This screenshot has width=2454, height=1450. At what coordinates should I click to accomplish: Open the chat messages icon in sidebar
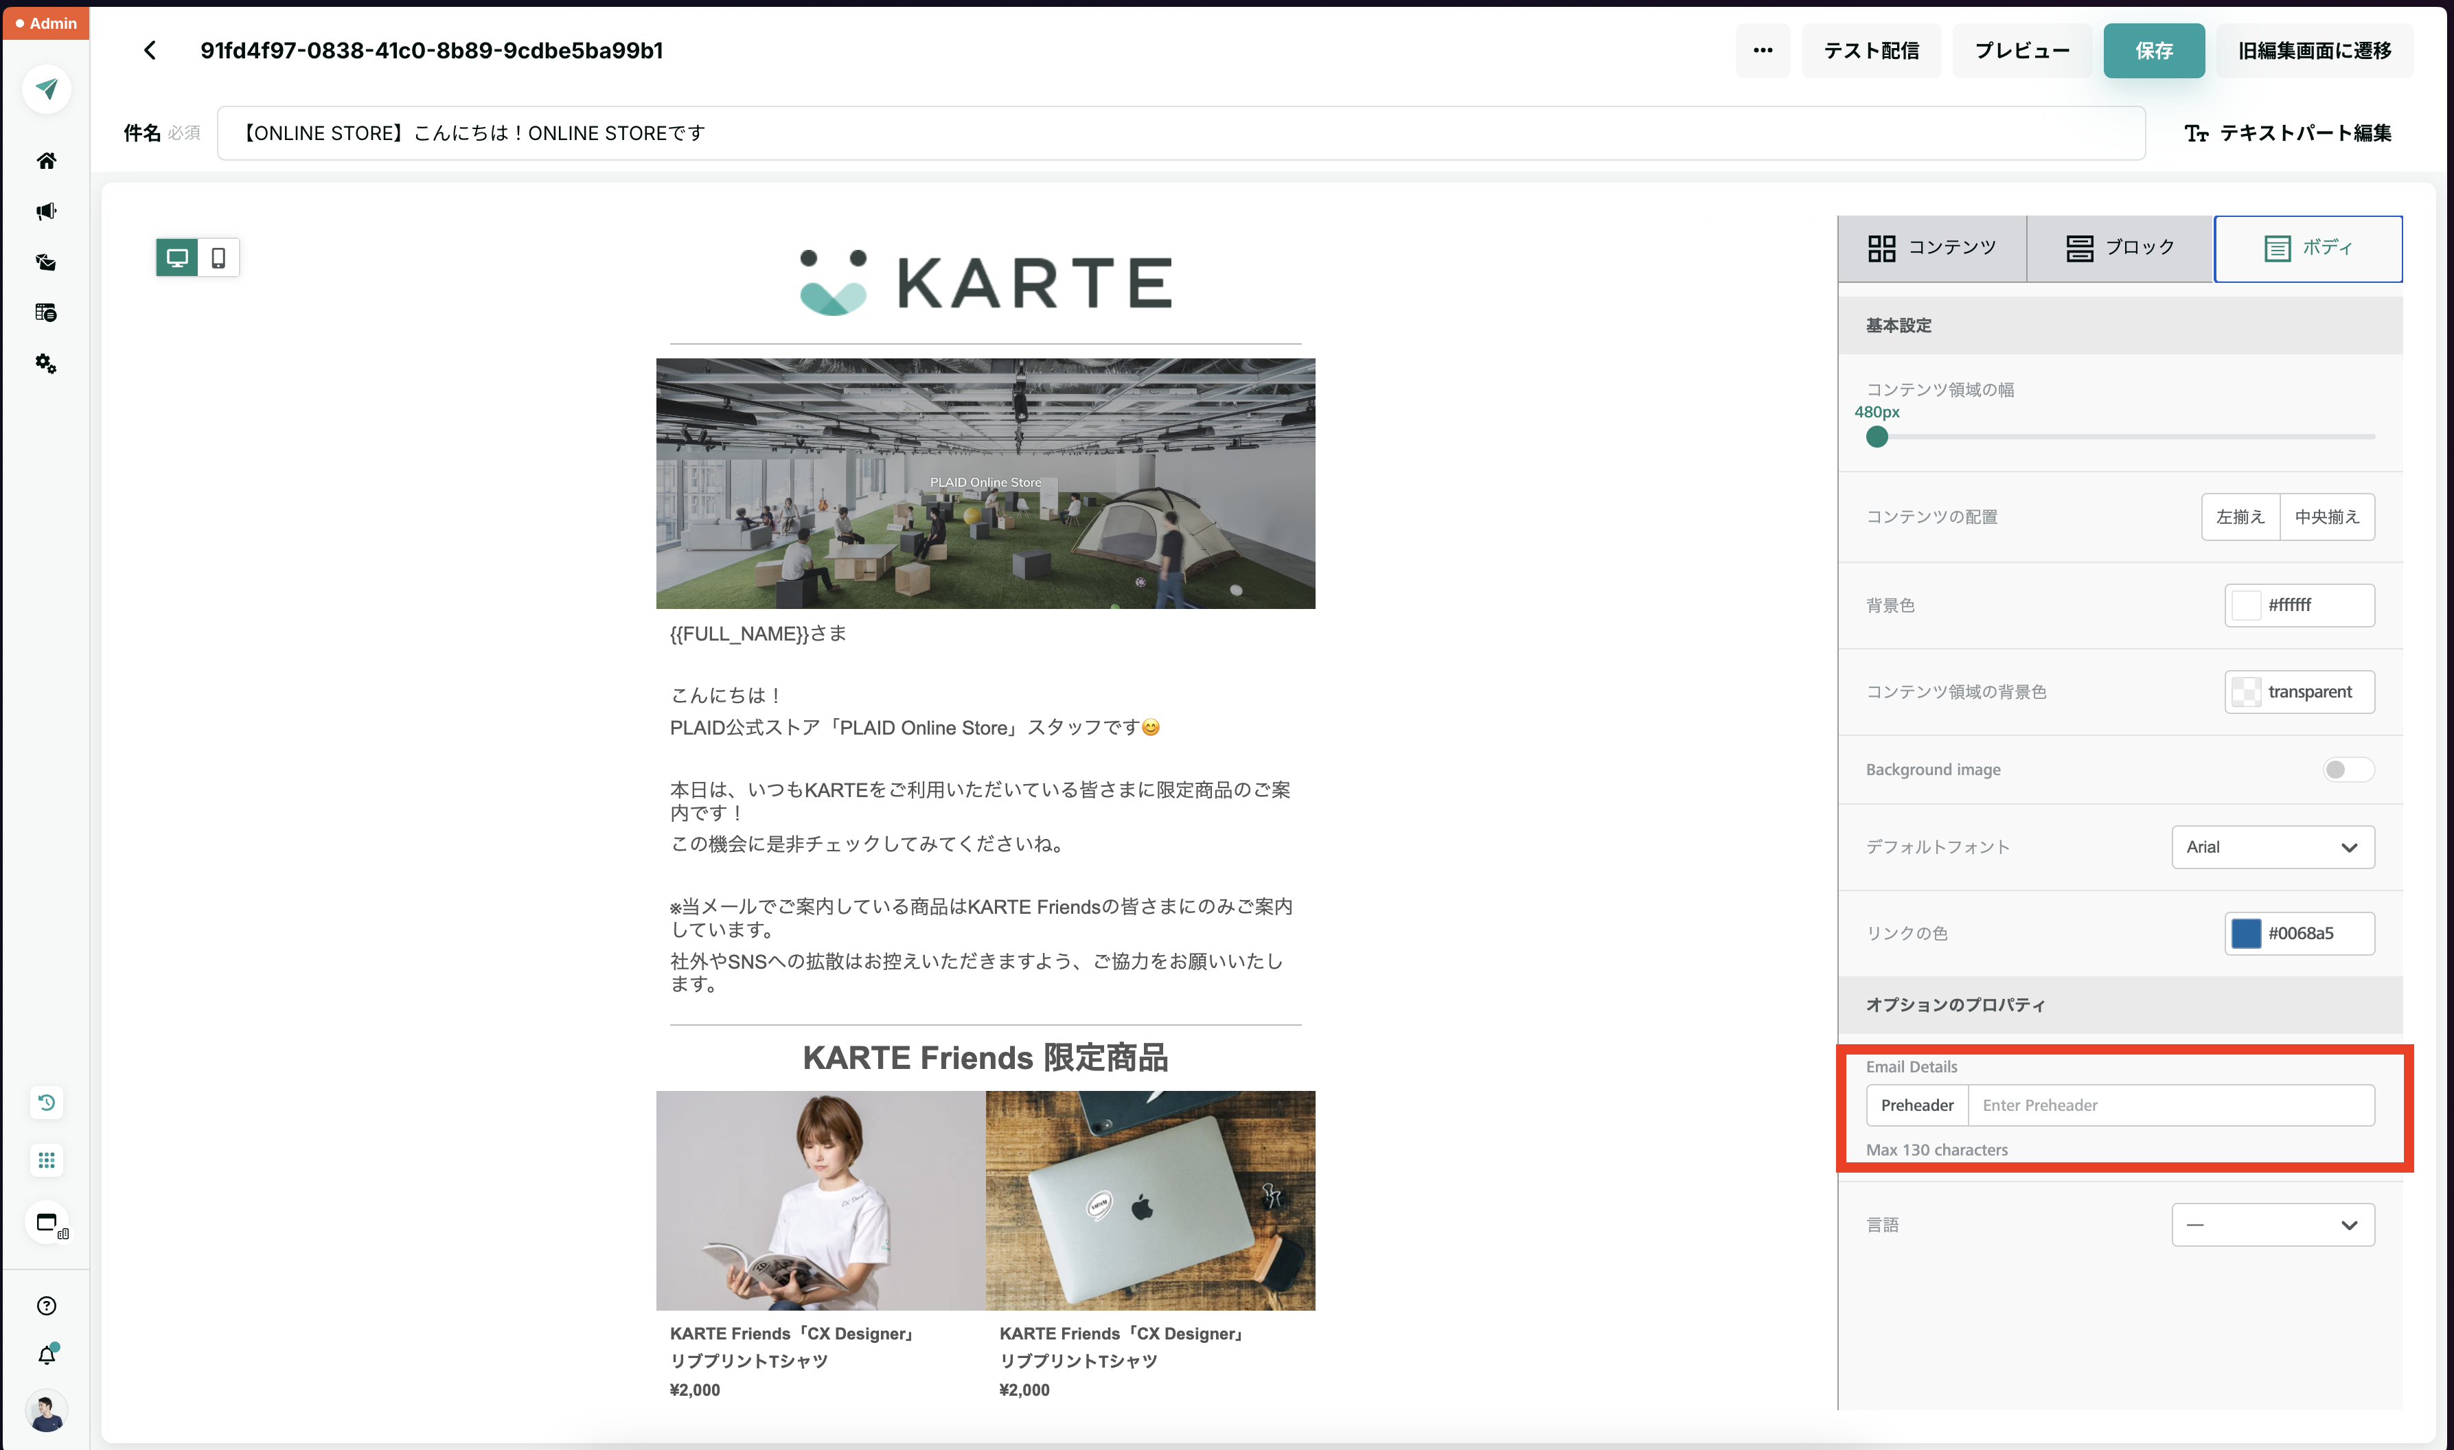[x=46, y=262]
